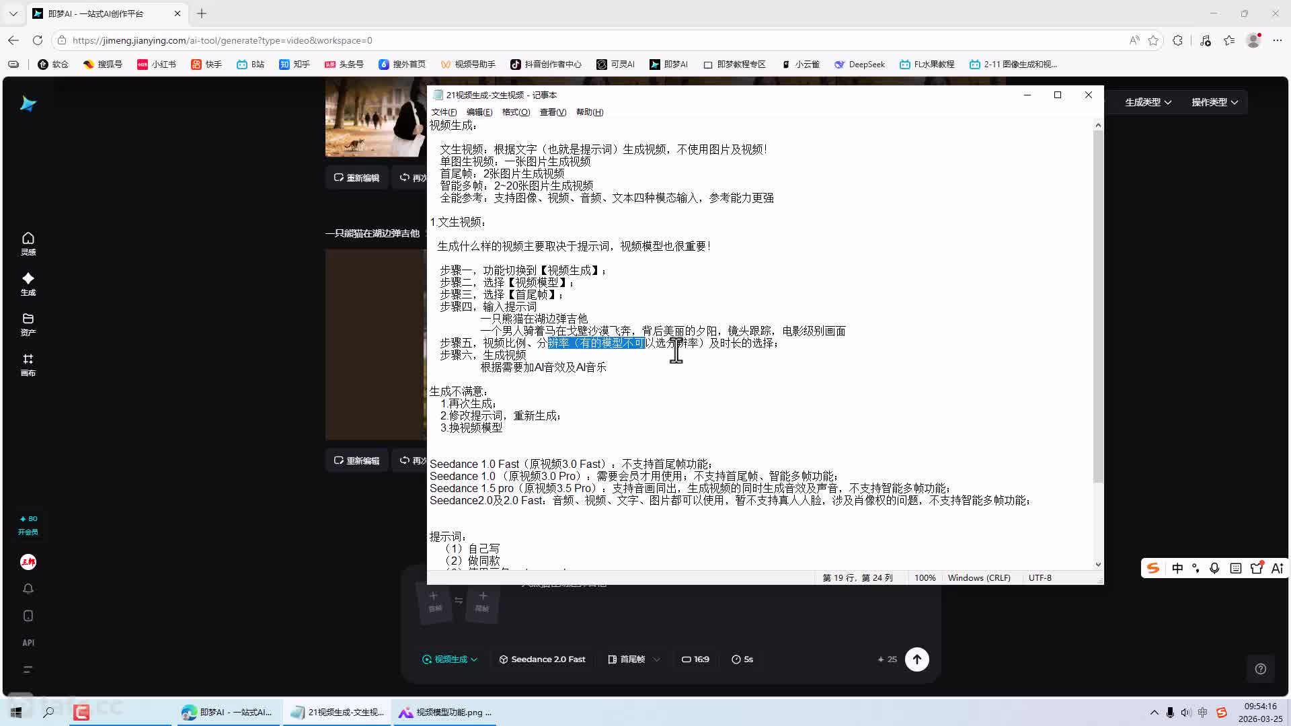Viewport: 1291px width, 726px height.
Task: Click the system tray volume icon
Action: pos(1186,713)
